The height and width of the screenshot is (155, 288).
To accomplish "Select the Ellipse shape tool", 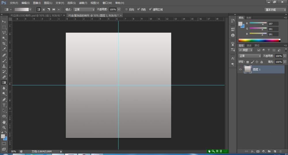I will point(4,116).
